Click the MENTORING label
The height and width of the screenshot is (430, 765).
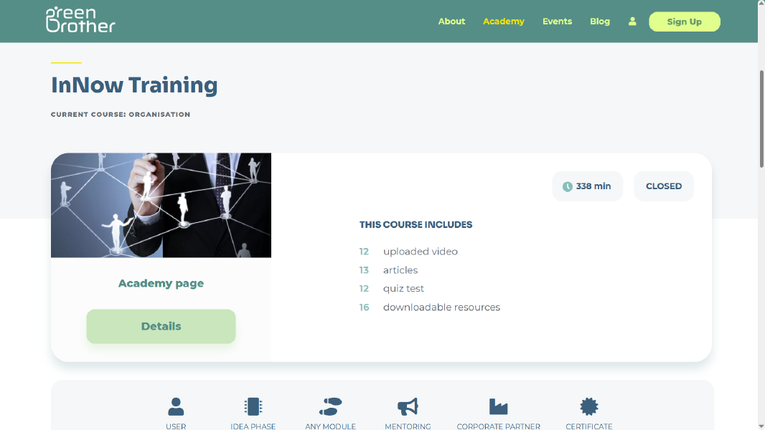[x=408, y=426]
